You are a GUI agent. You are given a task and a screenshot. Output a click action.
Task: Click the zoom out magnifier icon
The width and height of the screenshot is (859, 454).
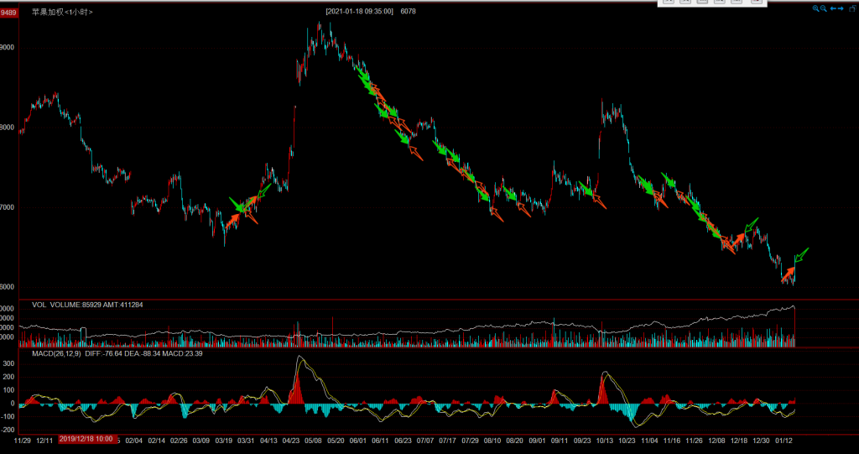pyautogui.click(x=824, y=8)
